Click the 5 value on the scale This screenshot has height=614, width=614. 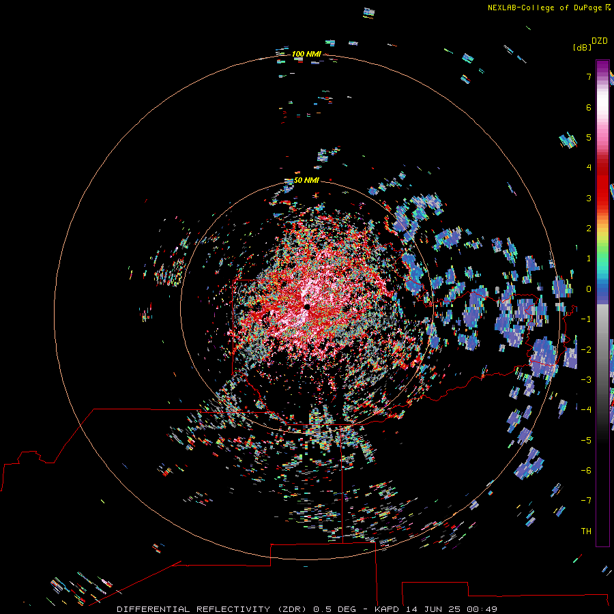pyautogui.click(x=589, y=137)
